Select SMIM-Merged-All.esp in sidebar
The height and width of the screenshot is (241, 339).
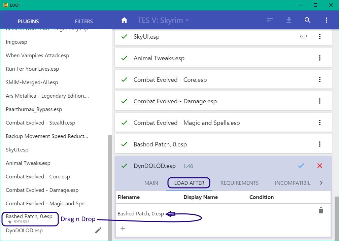[32, 82]
